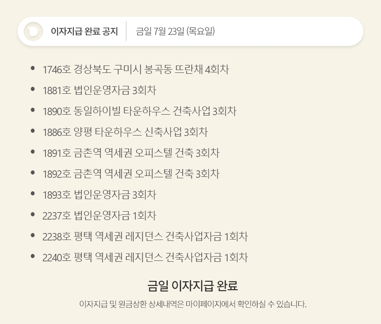Viewport: 381px width, 324px height.
Task: Select 1891호 금촌역 역세권 오피스텔 건축 item
Action: click(131, 153)
